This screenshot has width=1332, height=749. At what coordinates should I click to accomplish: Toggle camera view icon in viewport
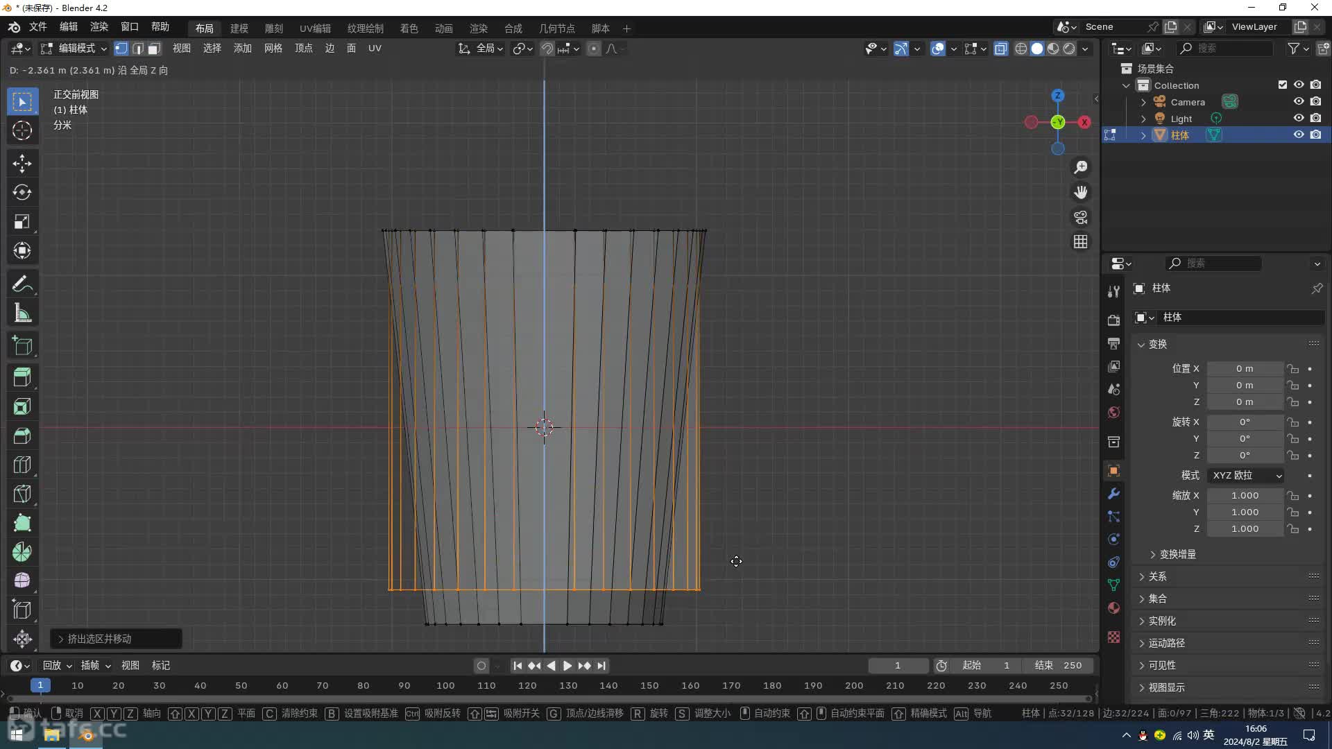coord(1081,217)
